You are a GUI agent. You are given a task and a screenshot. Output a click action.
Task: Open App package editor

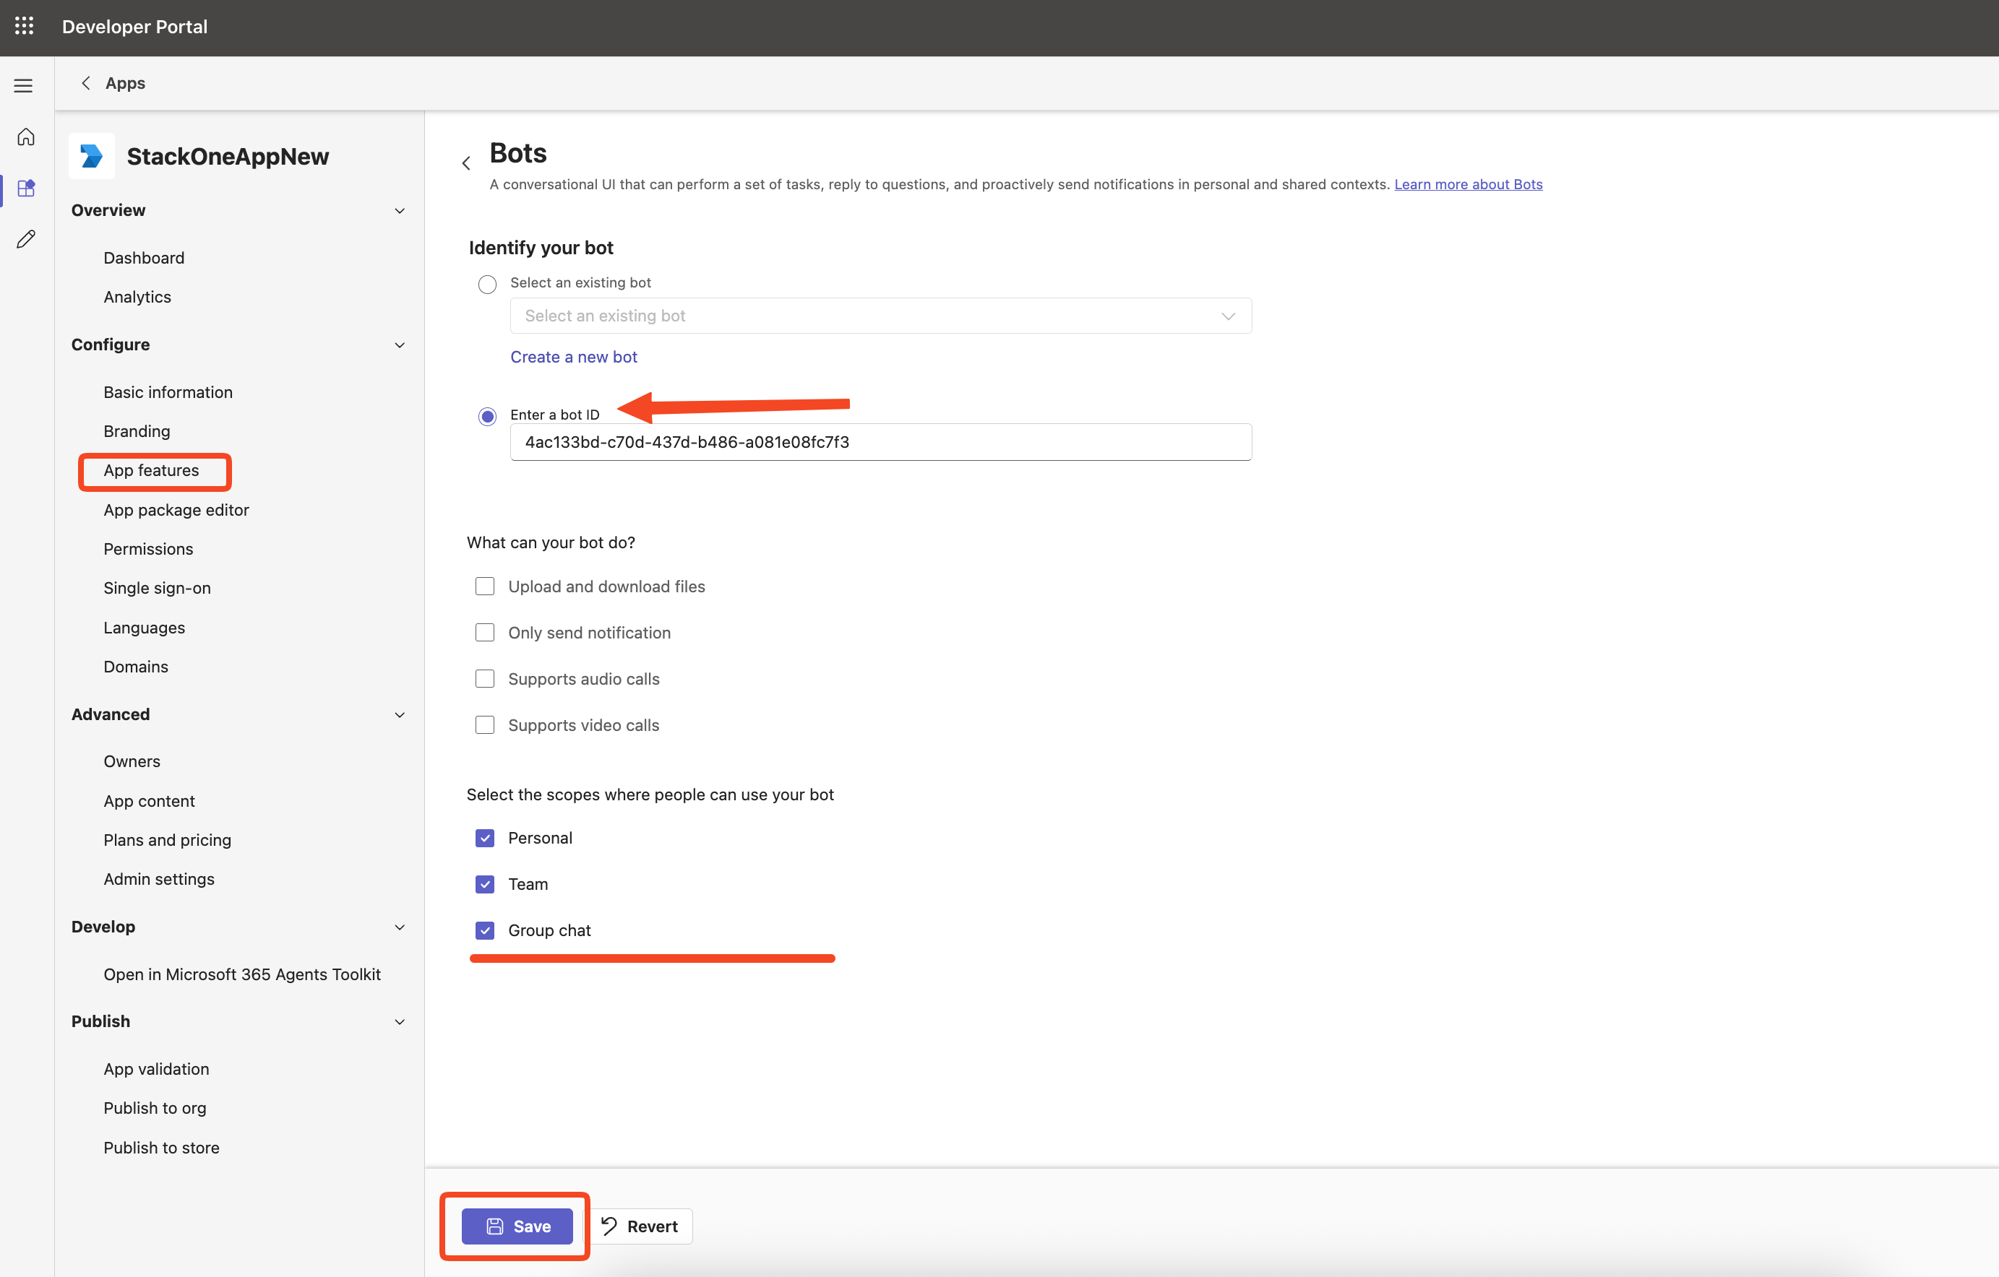[x=176, y=511]
